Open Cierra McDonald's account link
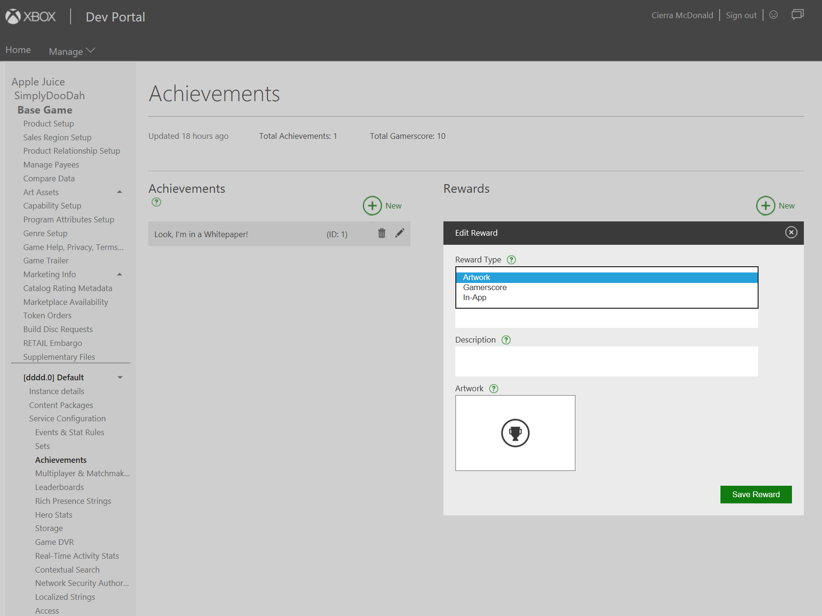The height and width of the screenshot is (616, 822). click(682, 15)
